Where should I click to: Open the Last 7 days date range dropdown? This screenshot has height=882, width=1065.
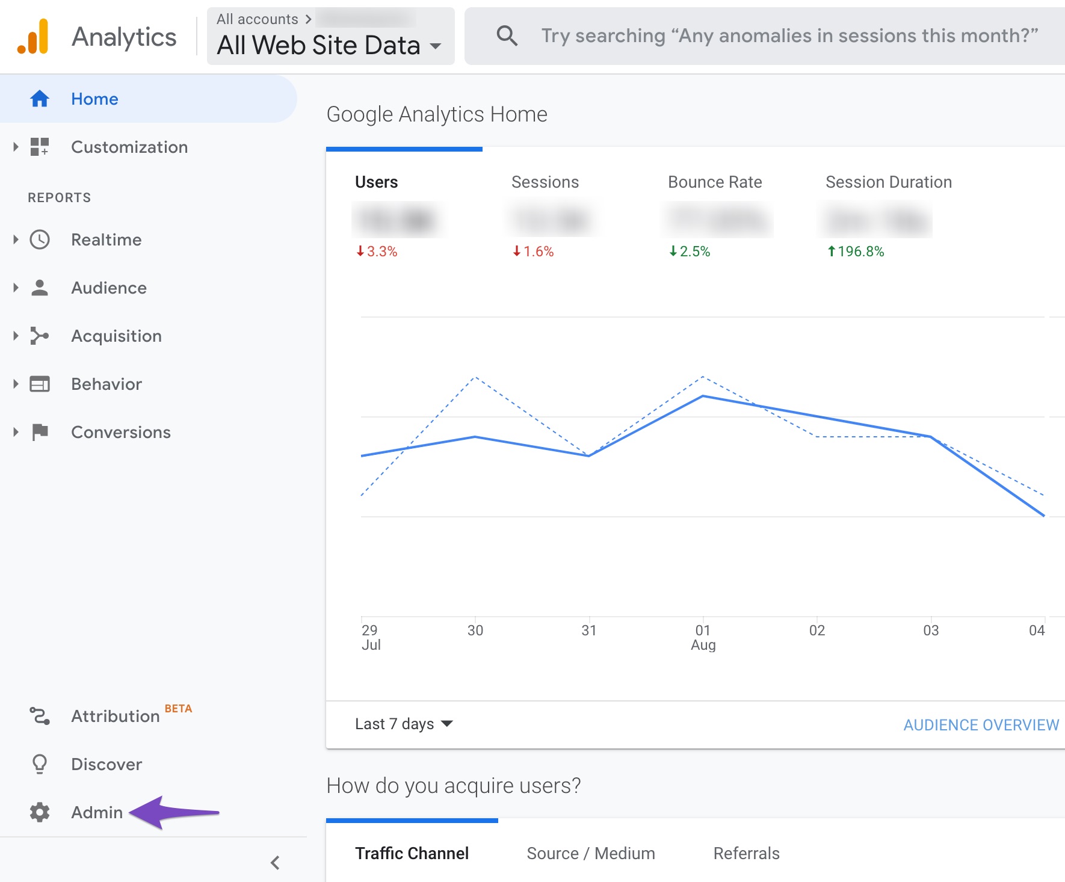point(404,724)
